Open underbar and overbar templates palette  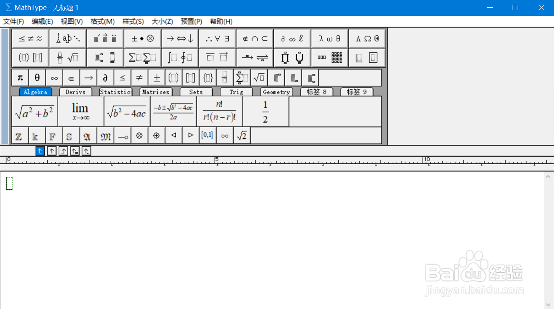(217, 58)
